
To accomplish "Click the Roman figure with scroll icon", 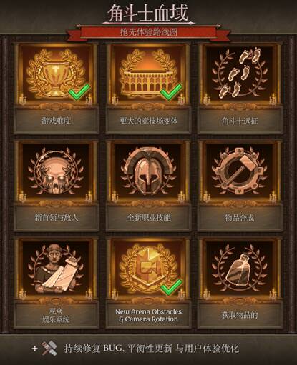I will click(x=56, y=269).
